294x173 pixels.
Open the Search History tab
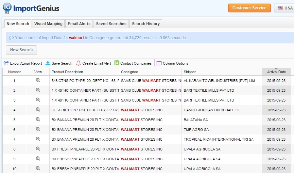(x=146, y=24)
